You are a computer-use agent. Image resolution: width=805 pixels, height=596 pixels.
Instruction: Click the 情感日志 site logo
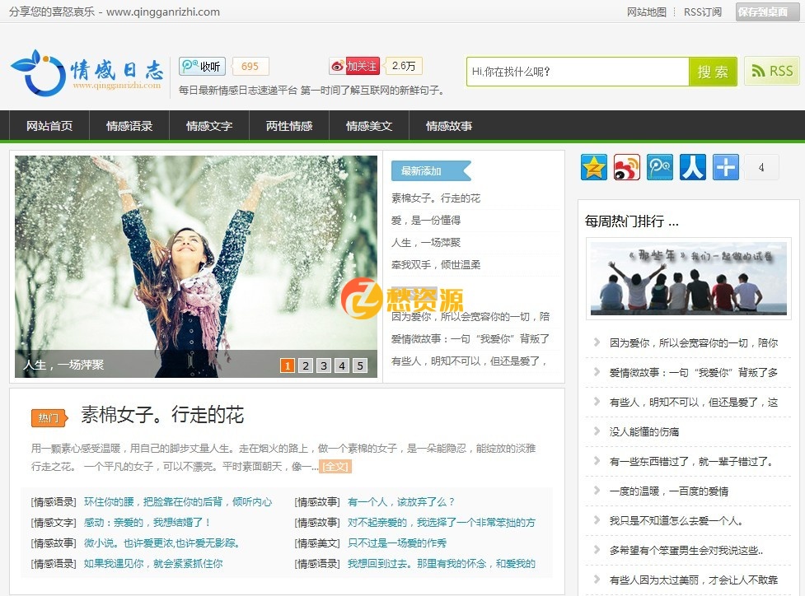[x=87, y=72]
